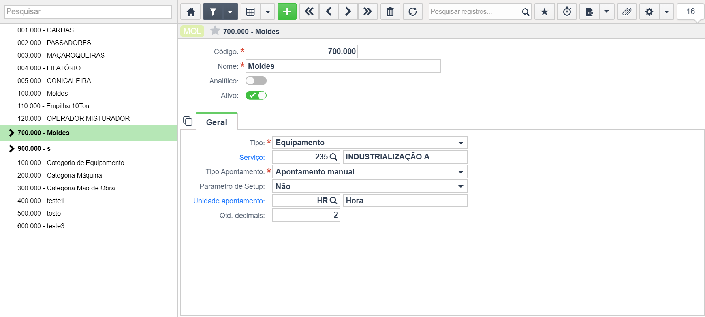Open the settings gear icon
705x317 pixels.
649,12
